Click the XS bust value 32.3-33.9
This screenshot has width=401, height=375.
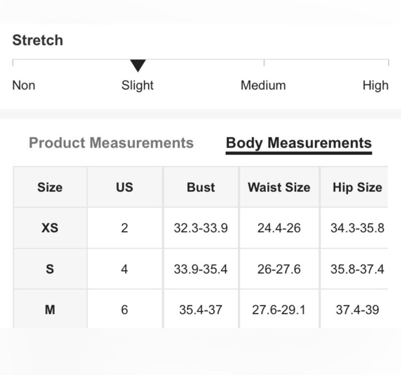point(201,228)
